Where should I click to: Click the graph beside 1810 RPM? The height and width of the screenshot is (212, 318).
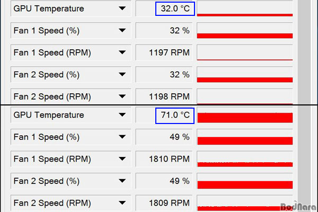tap(244, 159)
